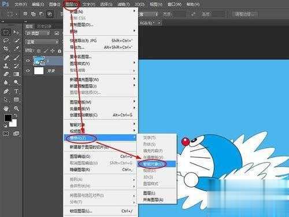The height and width of the screenshot is (217, 289).
Task: Open the Edit (E) menu
Action: 38,4
